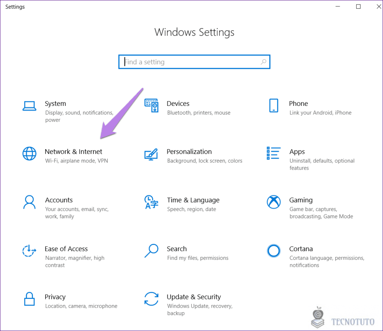
Task: Click the Time & Language icon
Action: point(151,202)
